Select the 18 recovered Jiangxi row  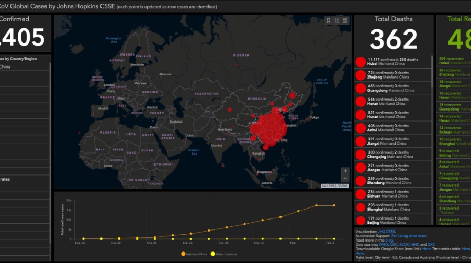[454, 84]
